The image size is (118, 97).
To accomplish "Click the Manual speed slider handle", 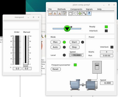I will [x=26, y=65].
